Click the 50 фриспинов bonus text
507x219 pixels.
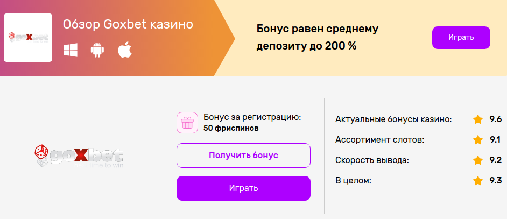pyautogui.click(x=231, y=128)
